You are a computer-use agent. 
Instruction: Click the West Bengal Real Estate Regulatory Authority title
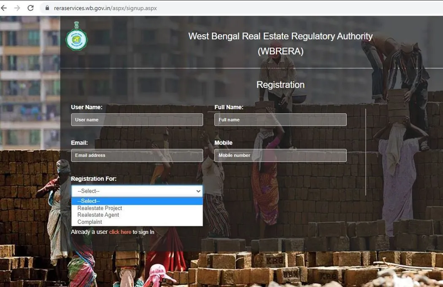click(280, 36)
